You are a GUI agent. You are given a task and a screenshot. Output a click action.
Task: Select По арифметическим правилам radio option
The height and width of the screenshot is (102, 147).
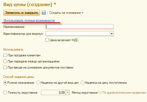pyautogui.click(x=100, y=93)
